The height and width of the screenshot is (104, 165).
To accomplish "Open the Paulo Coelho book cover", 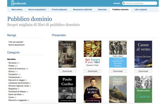I will [67, 89].
